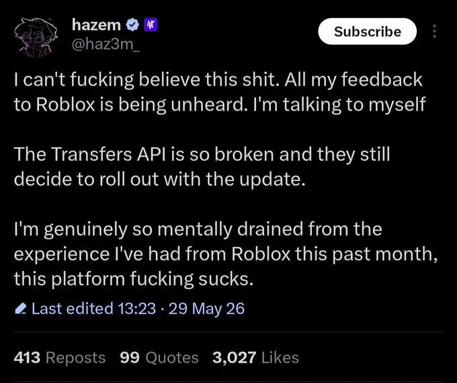
Task: Click the blue verified checkmark badge
Action: click(x=132, y=25)
